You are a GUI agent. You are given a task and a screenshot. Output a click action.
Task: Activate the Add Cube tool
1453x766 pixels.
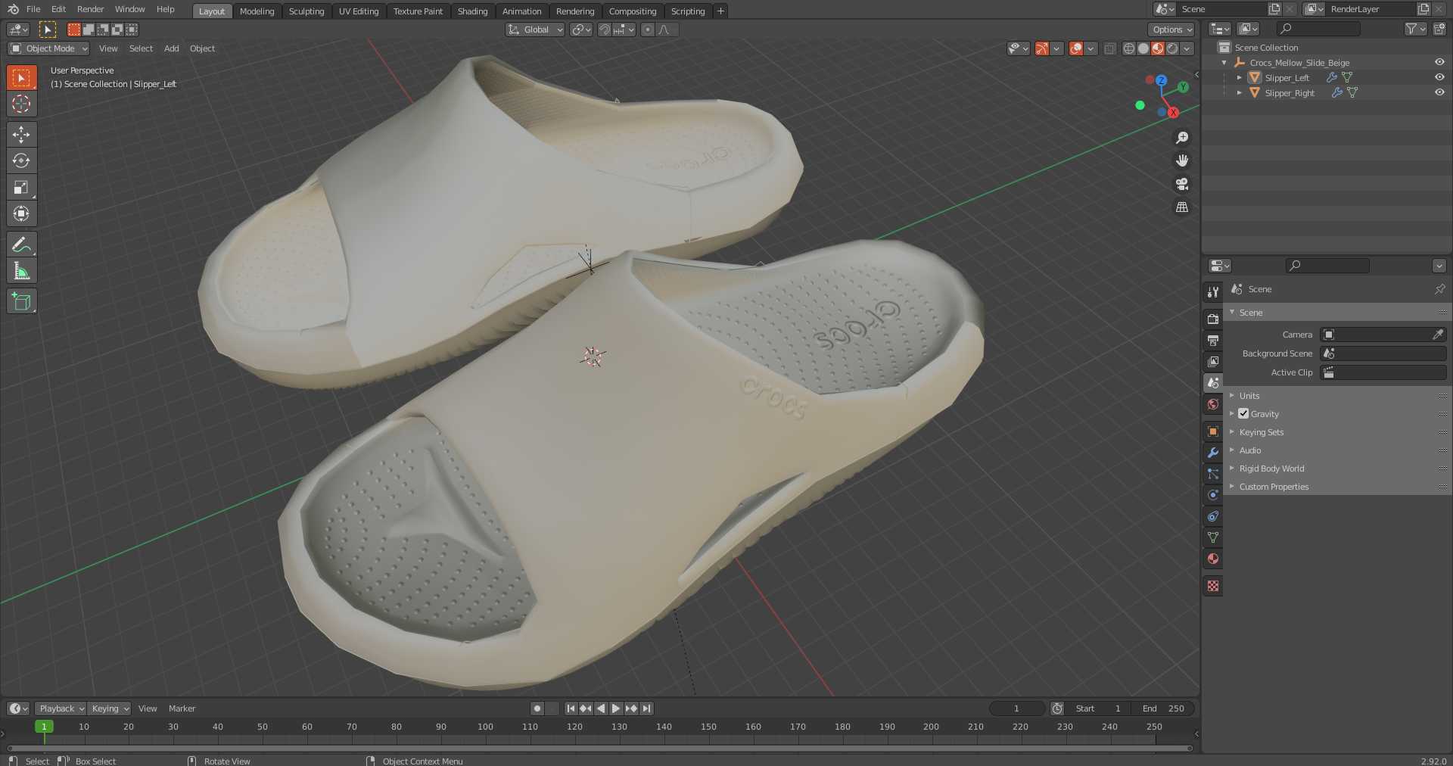(21, 301)
